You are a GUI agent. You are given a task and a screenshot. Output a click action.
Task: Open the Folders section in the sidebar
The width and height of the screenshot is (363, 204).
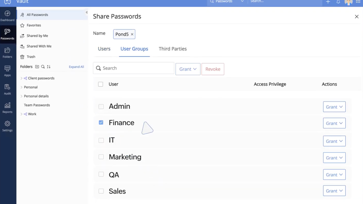click(7, 52)
